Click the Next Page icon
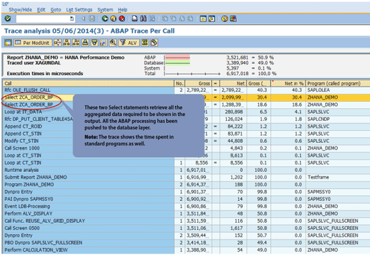The width and height of the screenshot is (370, 255). pos(182,19)
